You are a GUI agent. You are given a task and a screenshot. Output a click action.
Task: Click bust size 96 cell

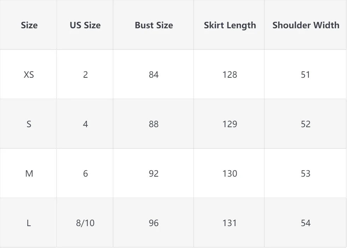[154, 223]
